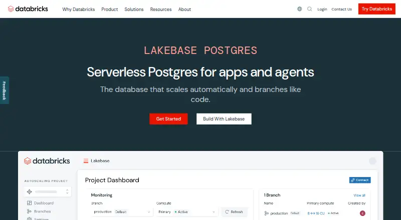This screenshot has height=220, width=401.
Task: Open the About menu
Action: [184, 9]
